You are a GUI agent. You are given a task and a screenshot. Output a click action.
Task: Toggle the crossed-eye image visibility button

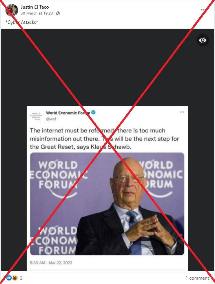203,40
